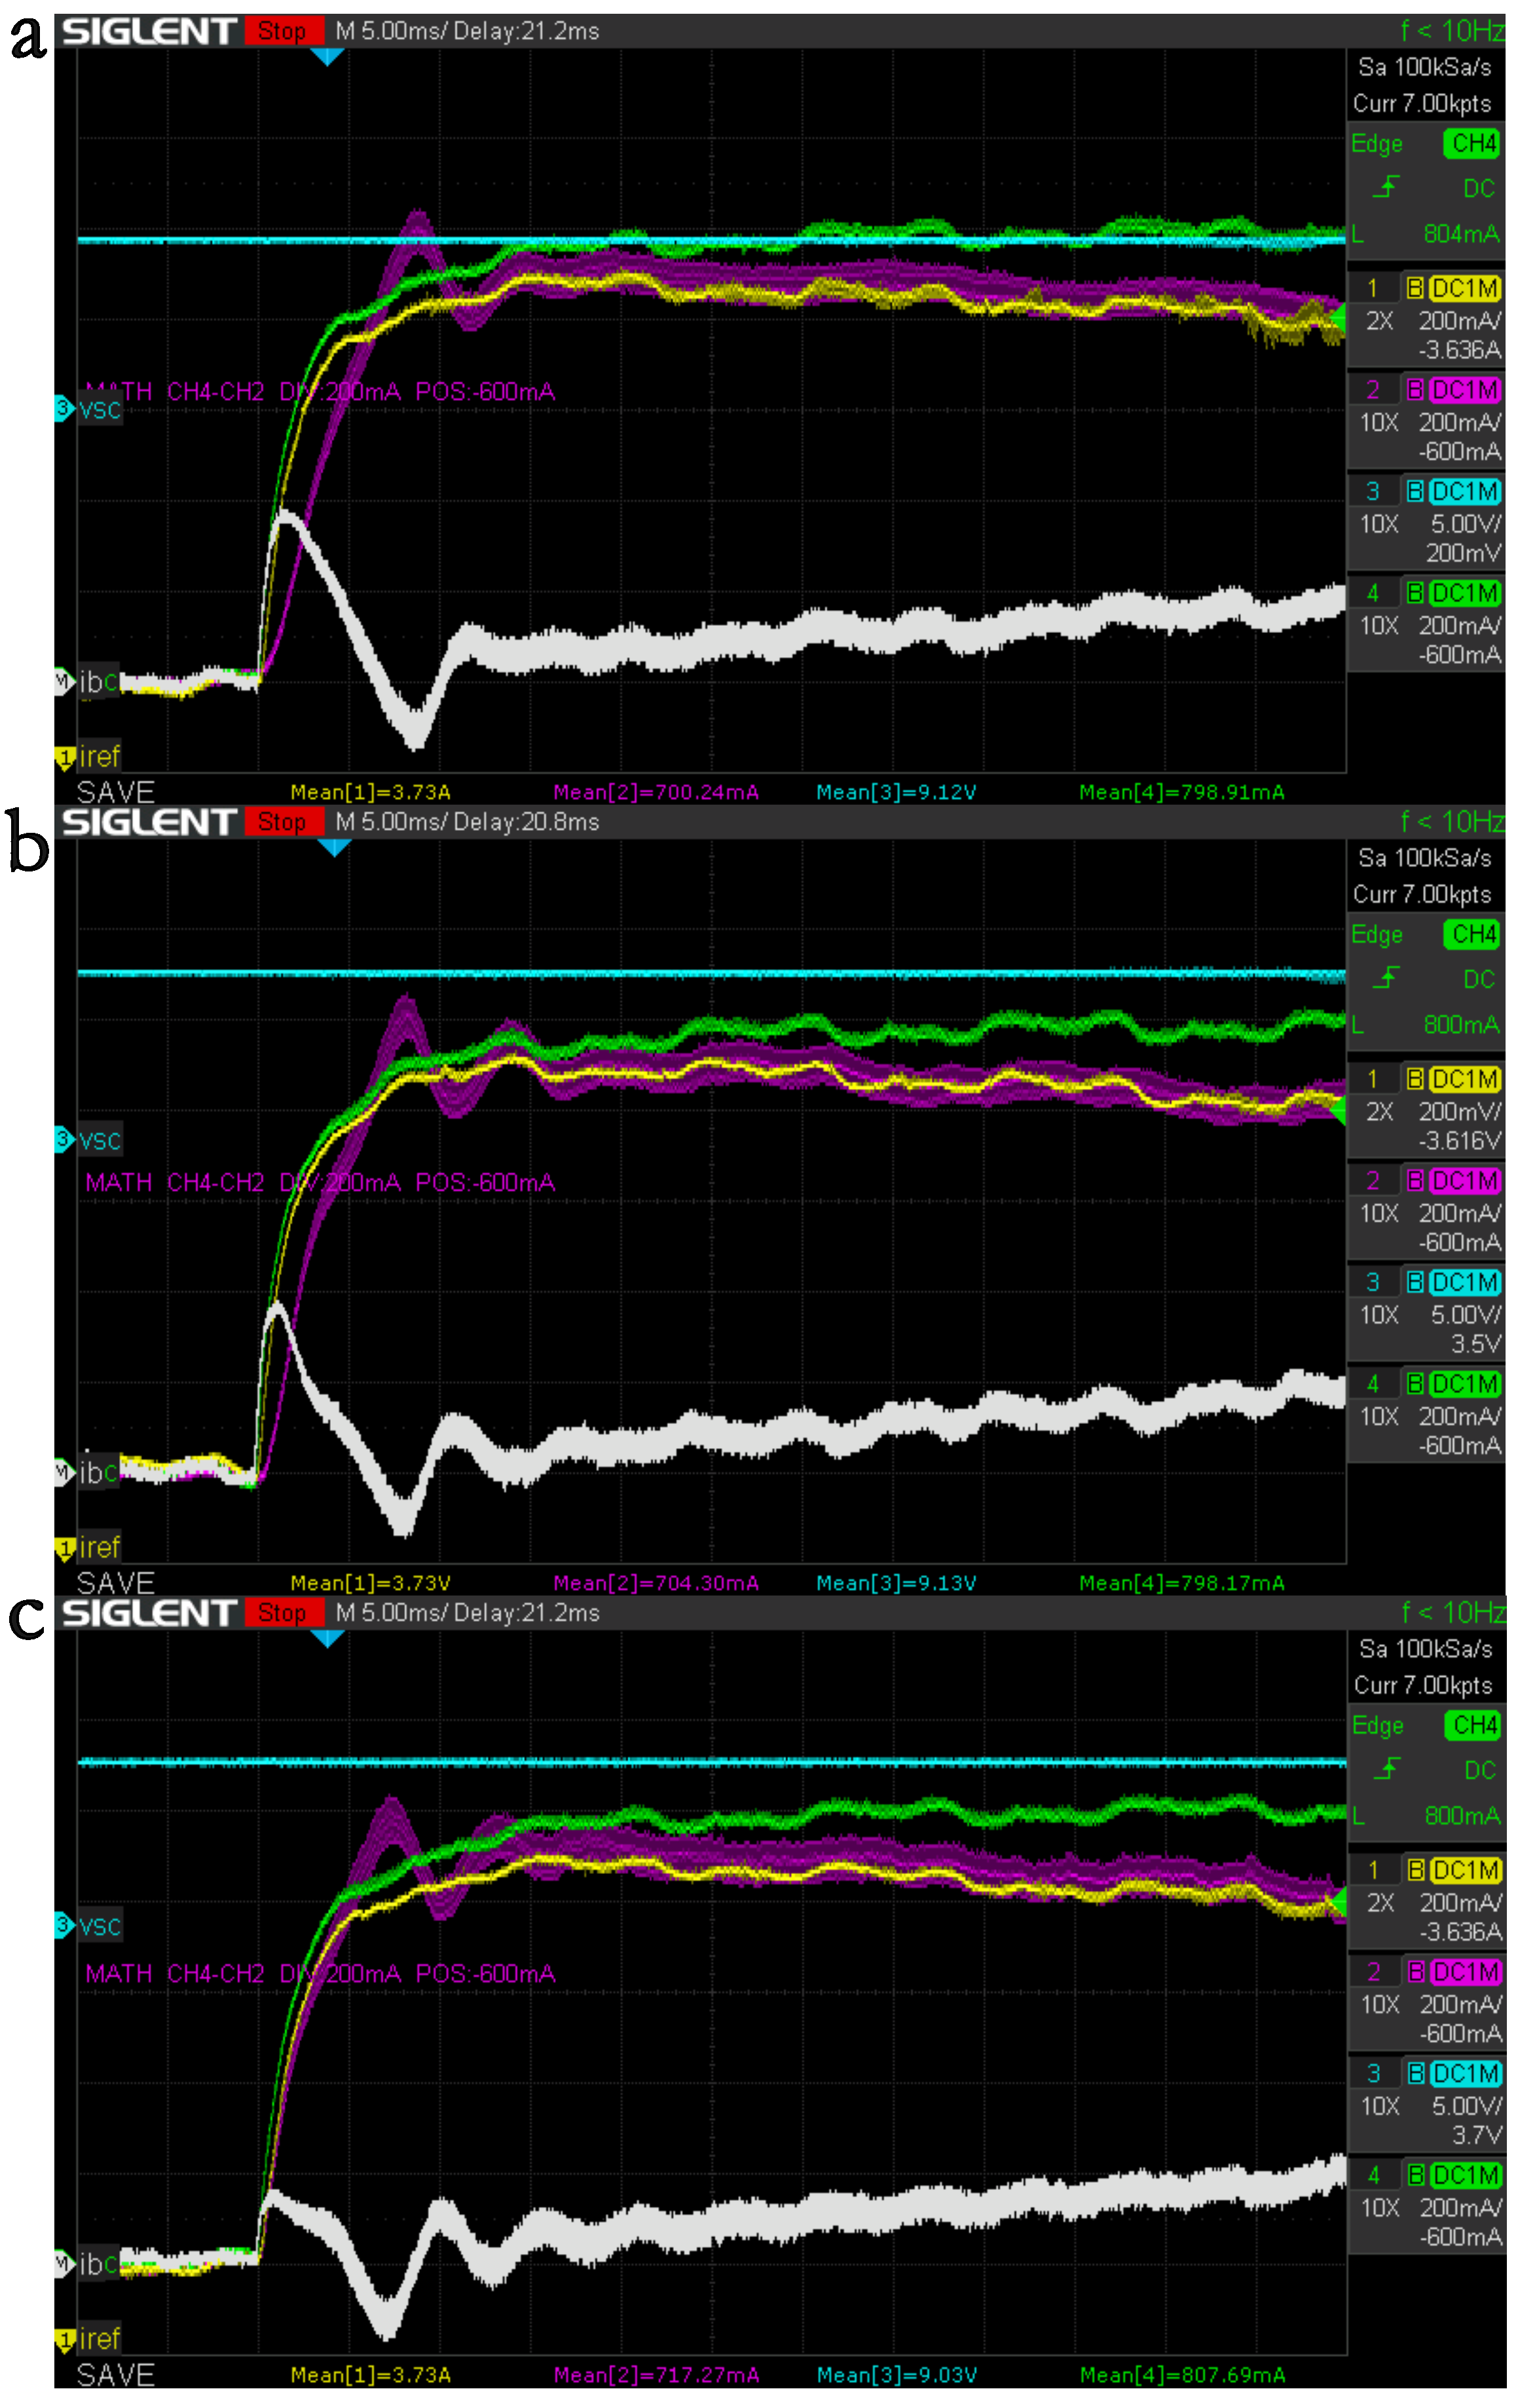Click the Mean[4]=798.91mA measurement
This screenshot has height=2408, width=1518.
click(1182, 792)
